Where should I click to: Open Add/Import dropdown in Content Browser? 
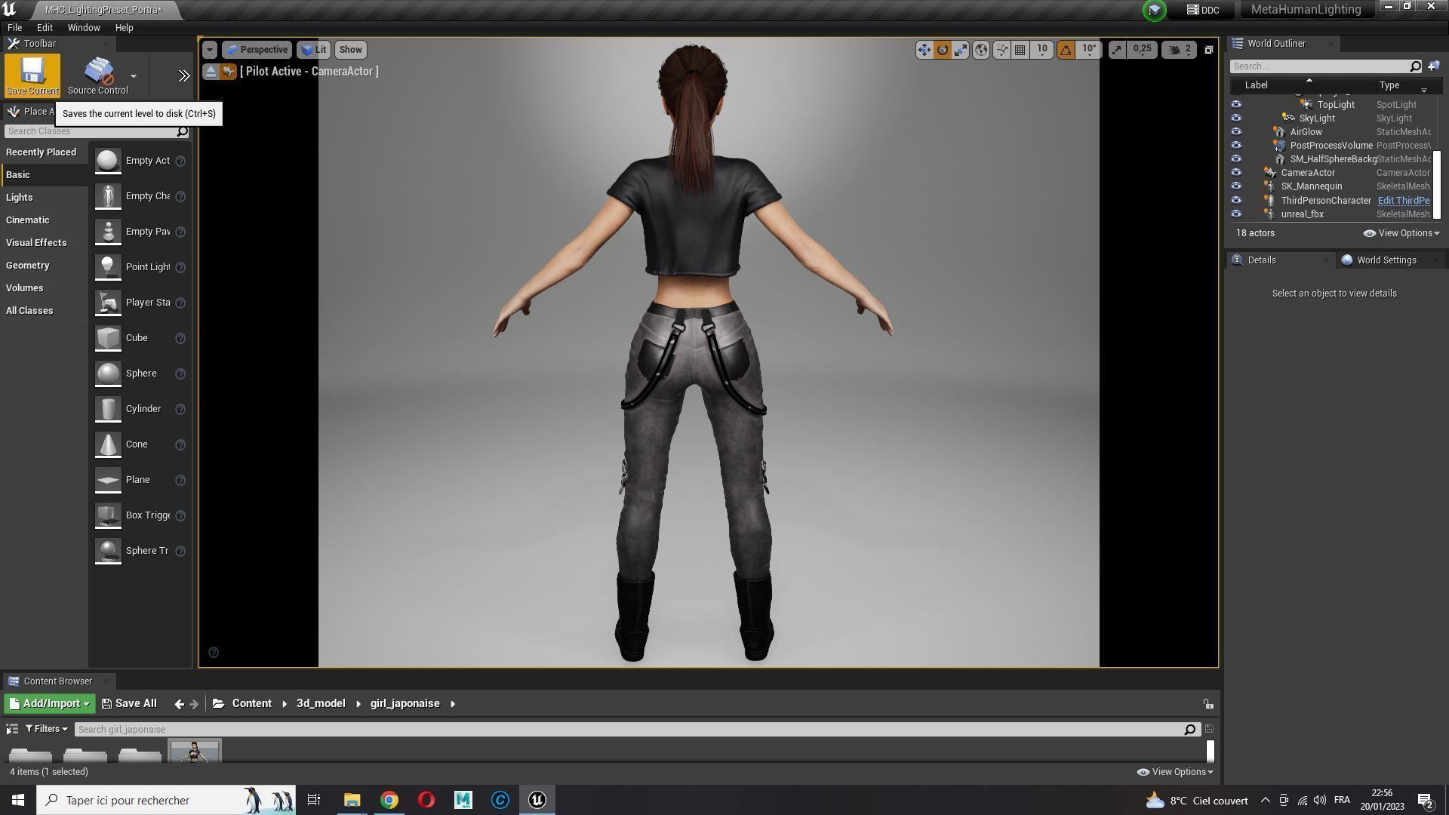(x=50, y=703)
